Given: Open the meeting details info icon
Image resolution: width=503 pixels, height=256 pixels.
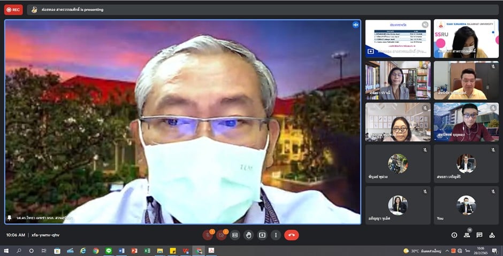Looking at the screenshot, I should 454,235.
